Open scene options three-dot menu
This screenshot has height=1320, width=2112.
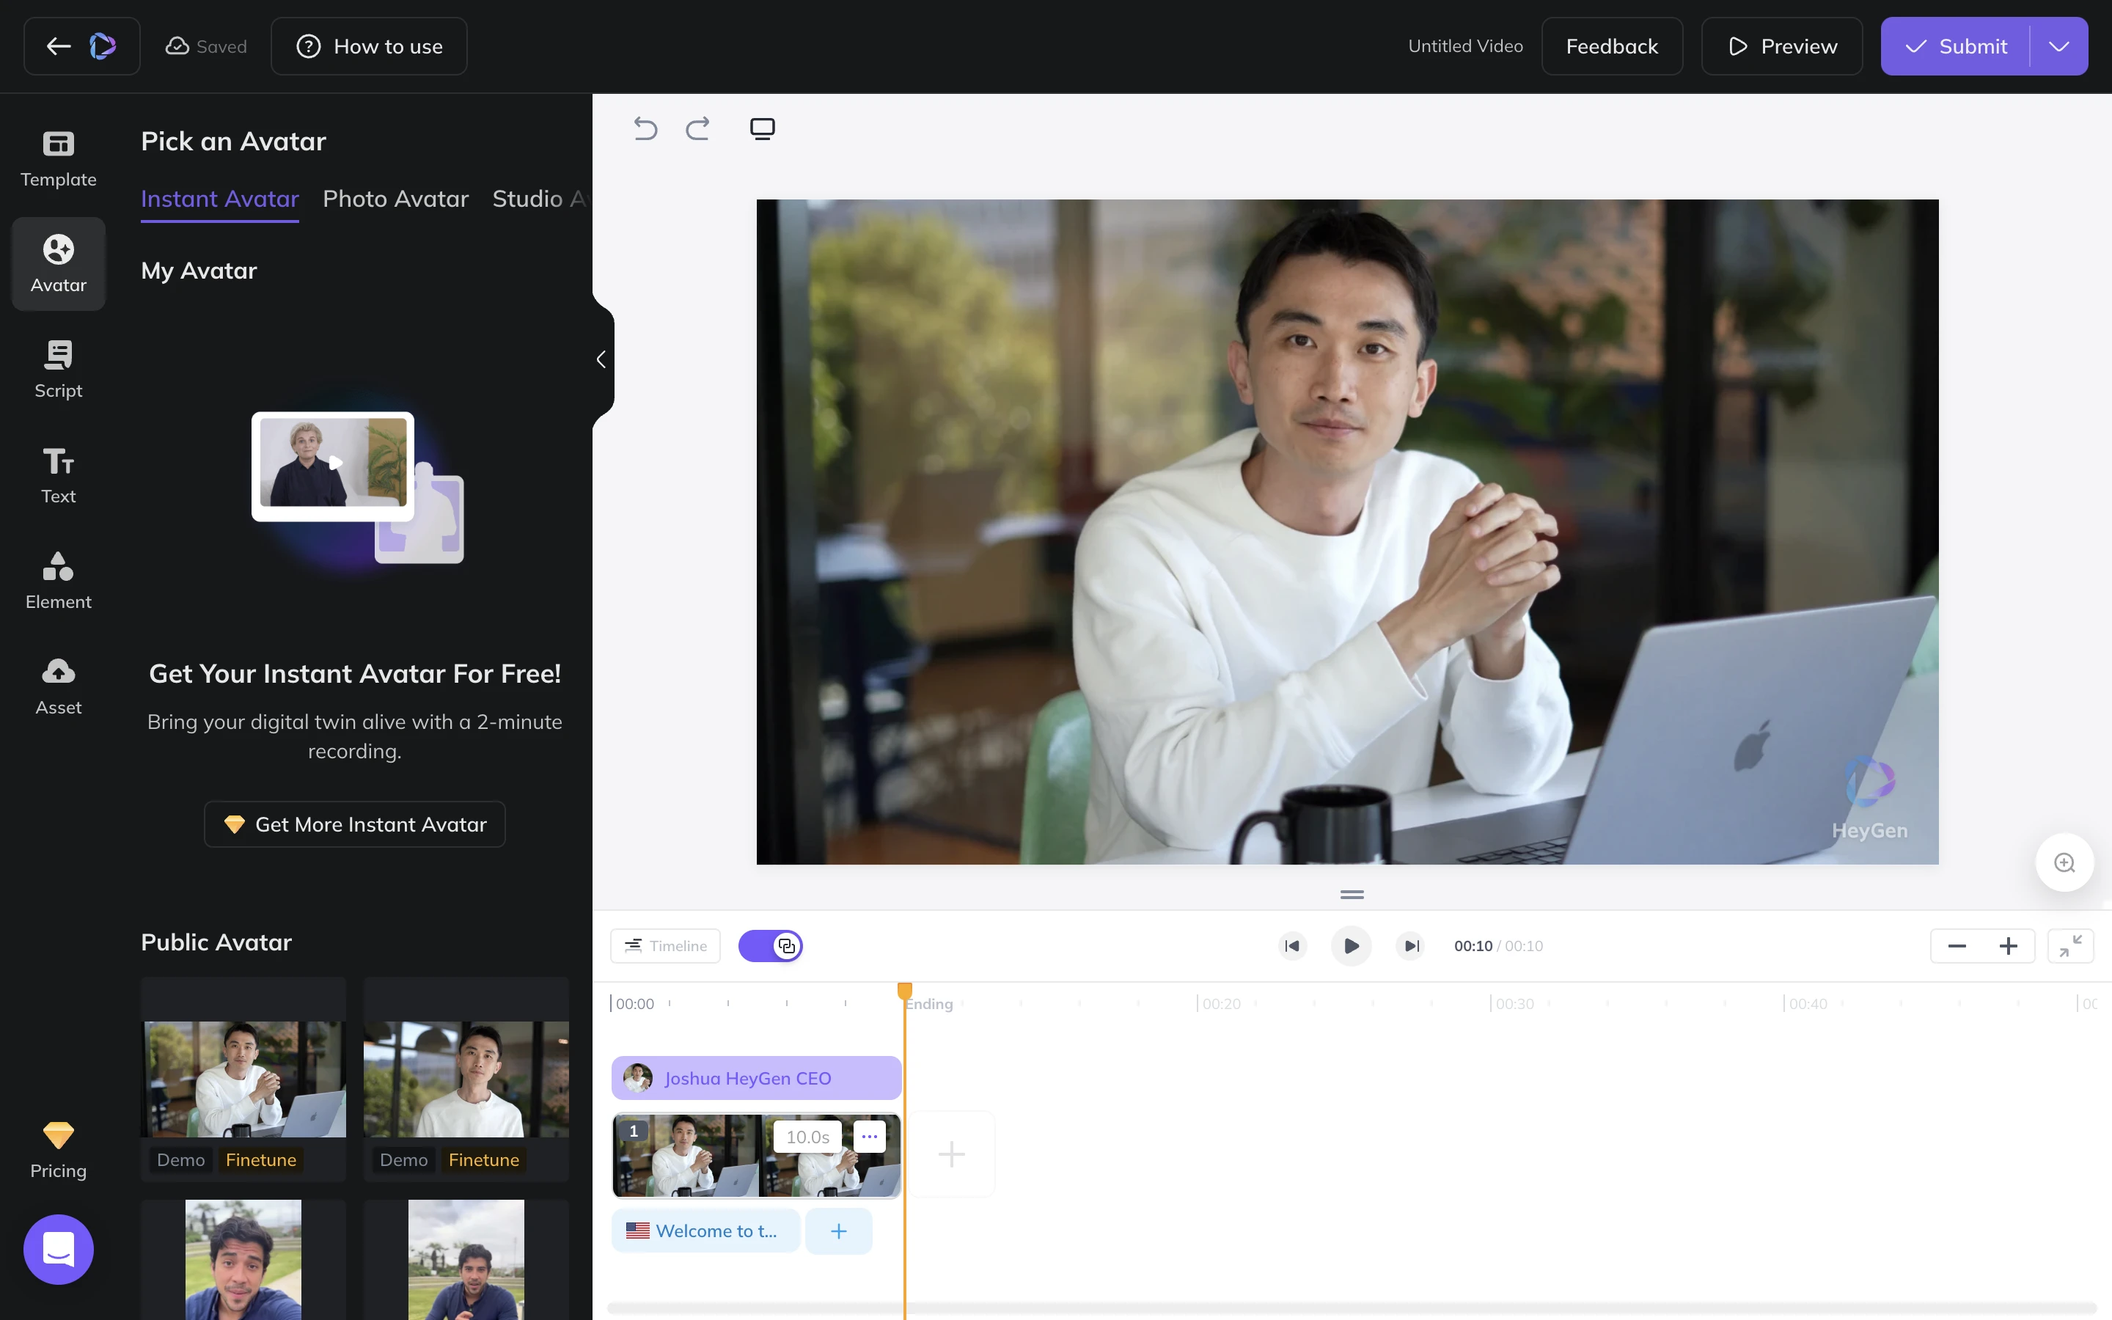(869, 1136)
